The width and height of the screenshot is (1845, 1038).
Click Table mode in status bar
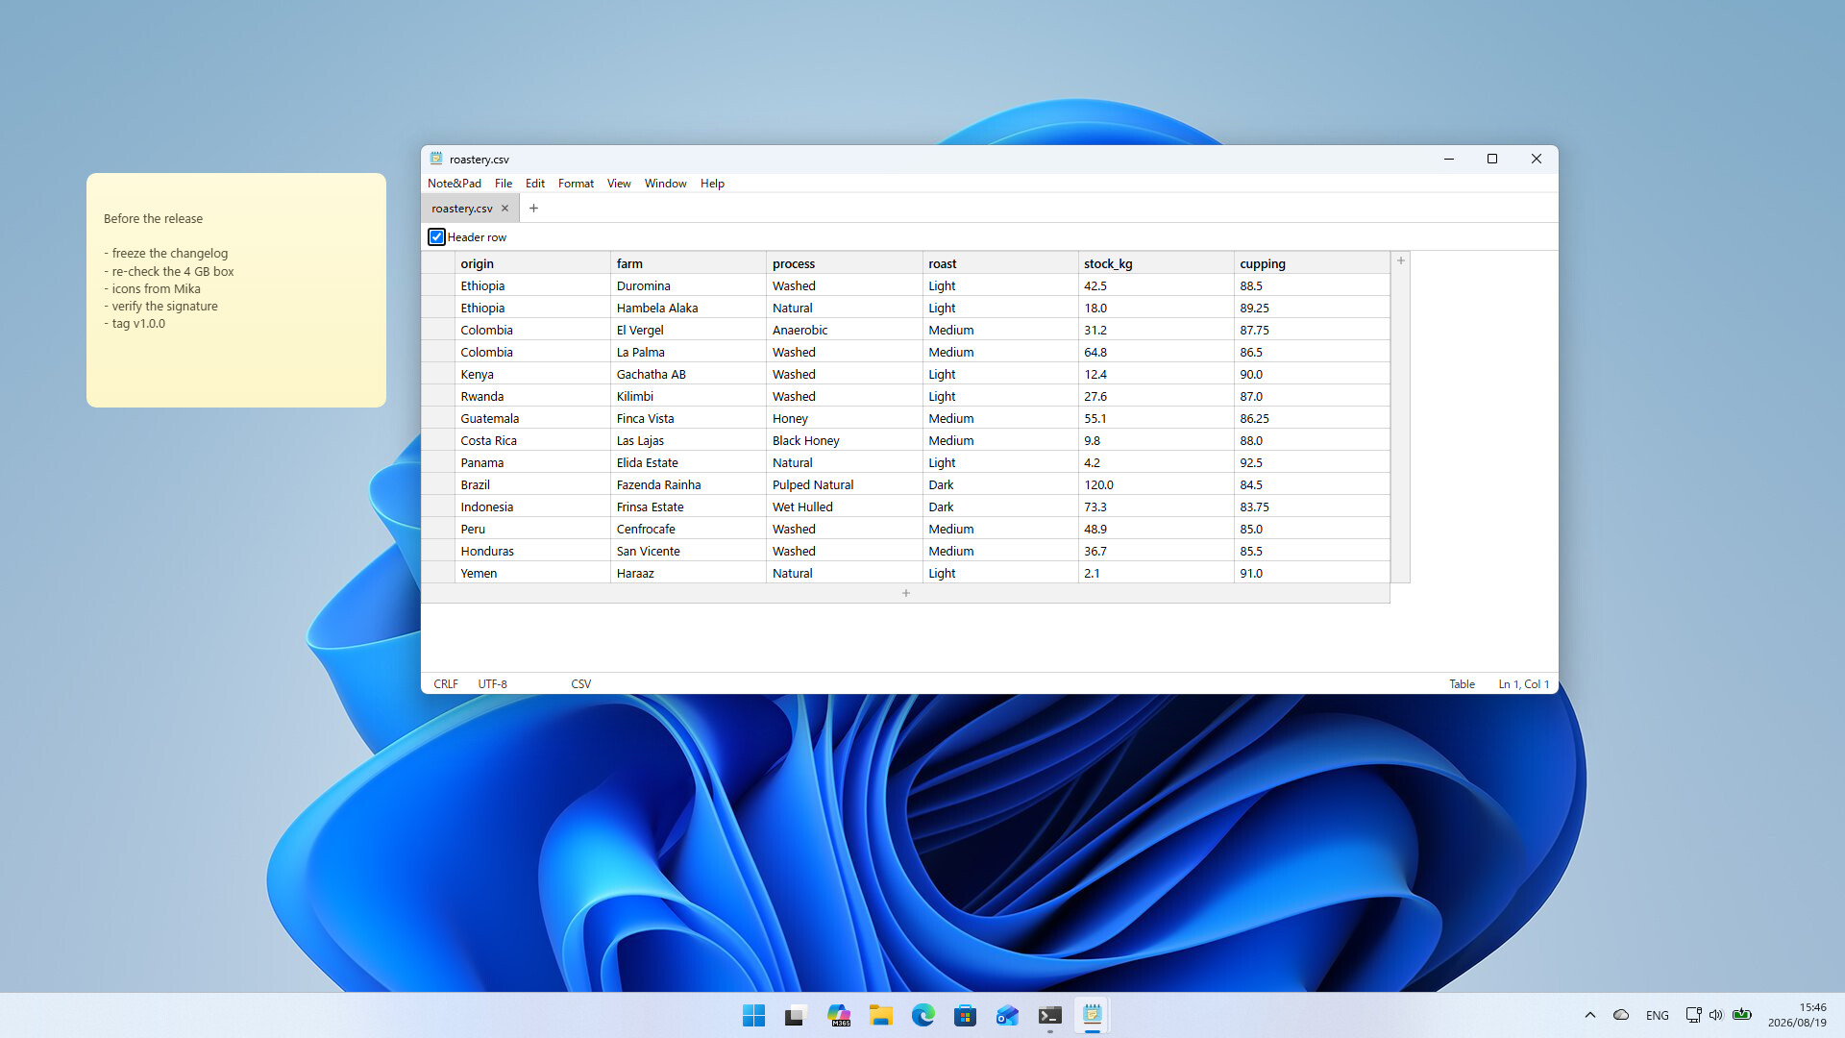tap(1462, 684)
